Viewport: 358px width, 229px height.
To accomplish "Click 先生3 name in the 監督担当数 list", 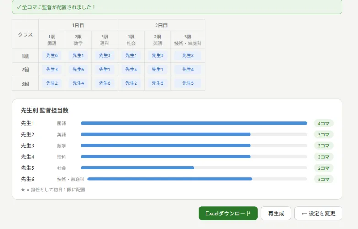I will (x=27, y=146).
